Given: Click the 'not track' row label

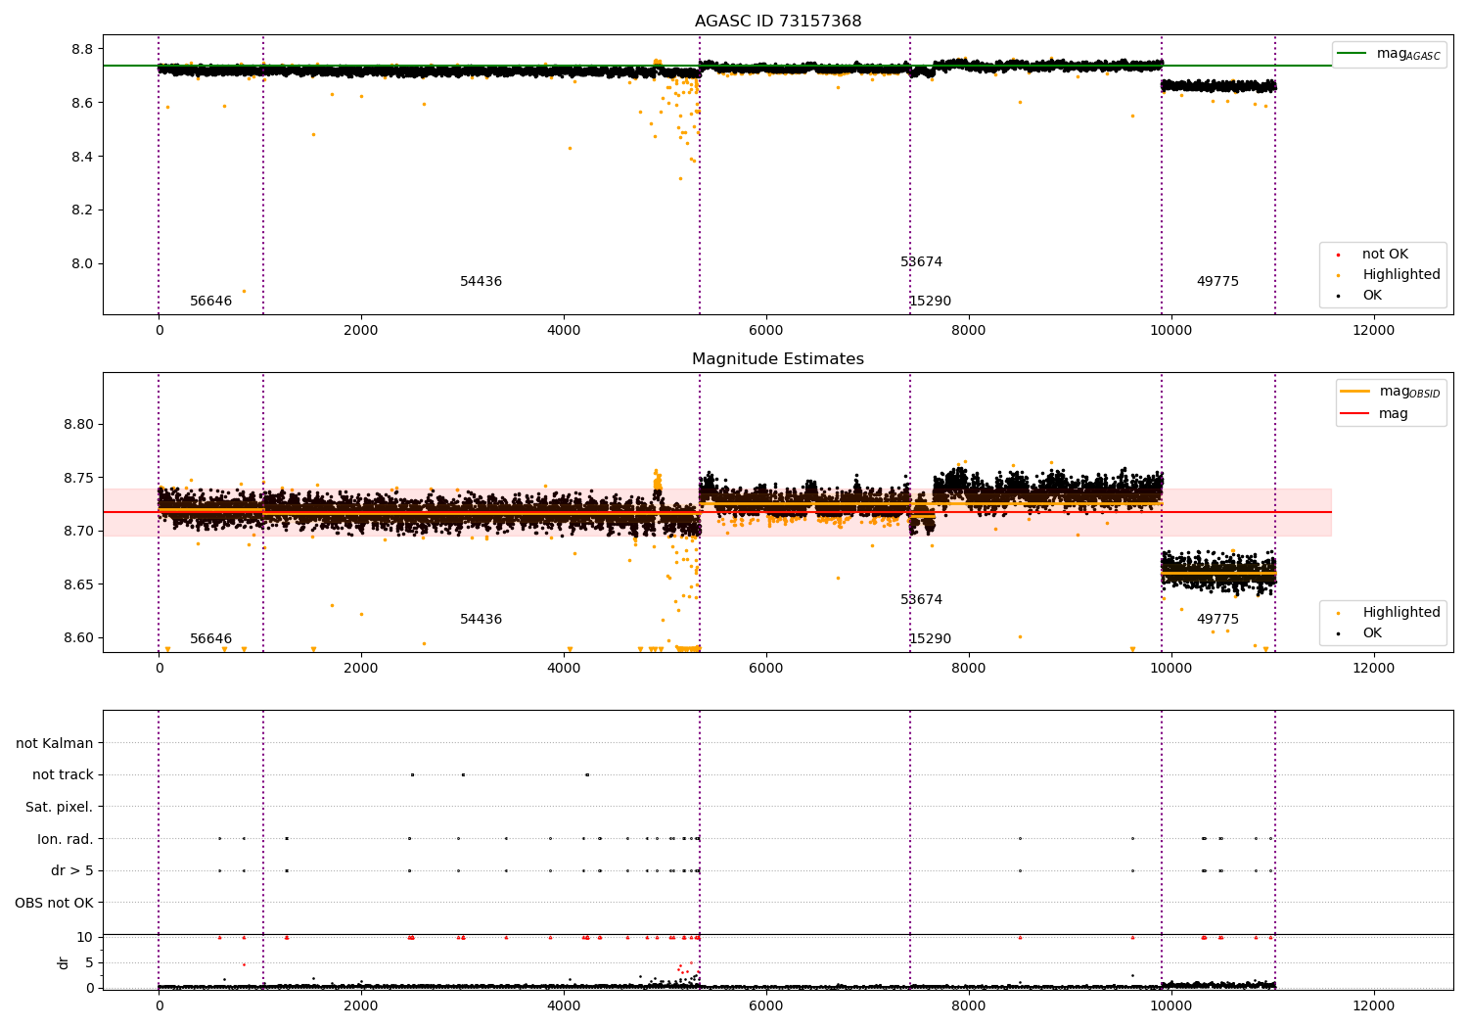Looking at the screenshot, I should click(x=63, y=775).
